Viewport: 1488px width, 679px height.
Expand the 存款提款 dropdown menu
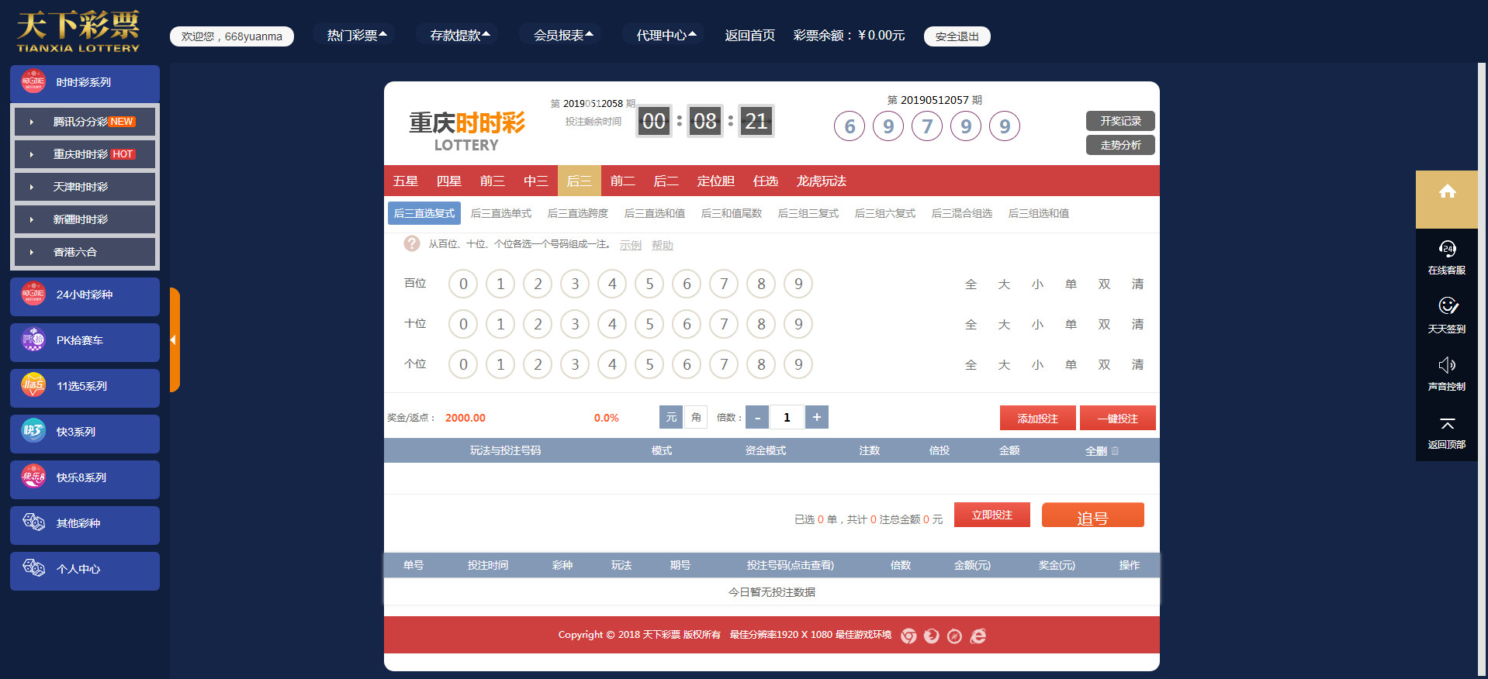(459, 36)
